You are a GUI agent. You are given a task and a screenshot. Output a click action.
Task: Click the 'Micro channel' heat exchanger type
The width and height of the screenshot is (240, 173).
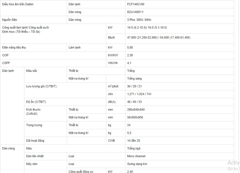click(x=136, y=156)
